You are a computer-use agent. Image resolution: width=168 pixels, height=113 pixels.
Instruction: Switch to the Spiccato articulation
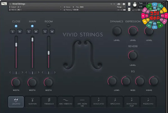pos(115,102)
